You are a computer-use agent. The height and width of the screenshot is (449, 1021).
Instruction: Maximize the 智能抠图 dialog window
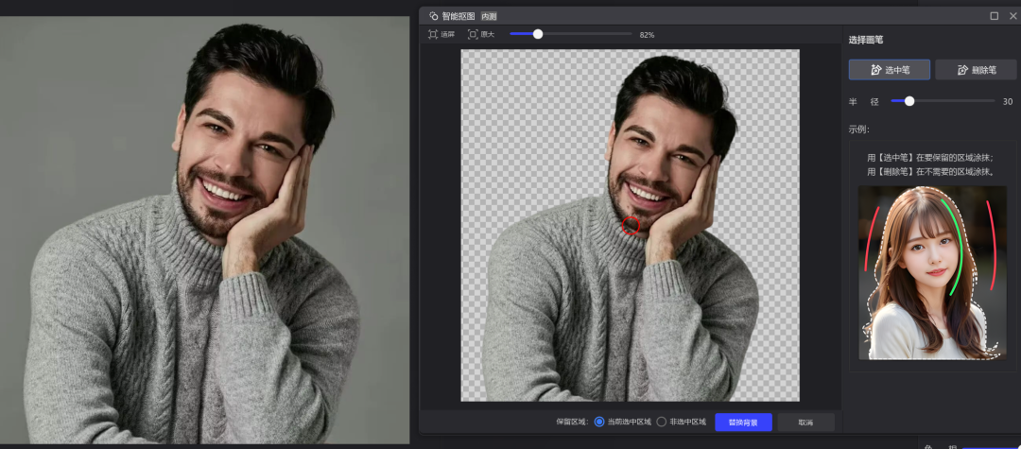point(994,16)
